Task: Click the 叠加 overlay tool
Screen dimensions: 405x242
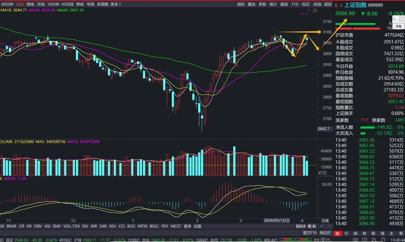Action: 252,4
